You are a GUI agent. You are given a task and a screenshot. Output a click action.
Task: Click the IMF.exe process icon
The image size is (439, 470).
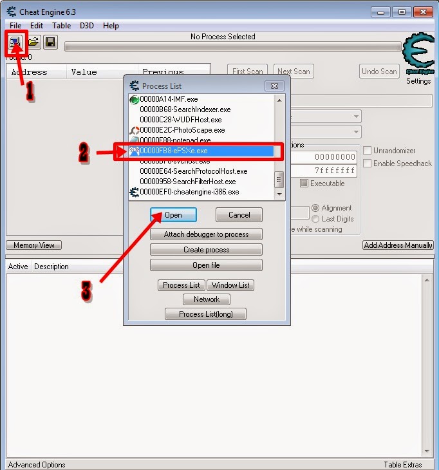135,99
